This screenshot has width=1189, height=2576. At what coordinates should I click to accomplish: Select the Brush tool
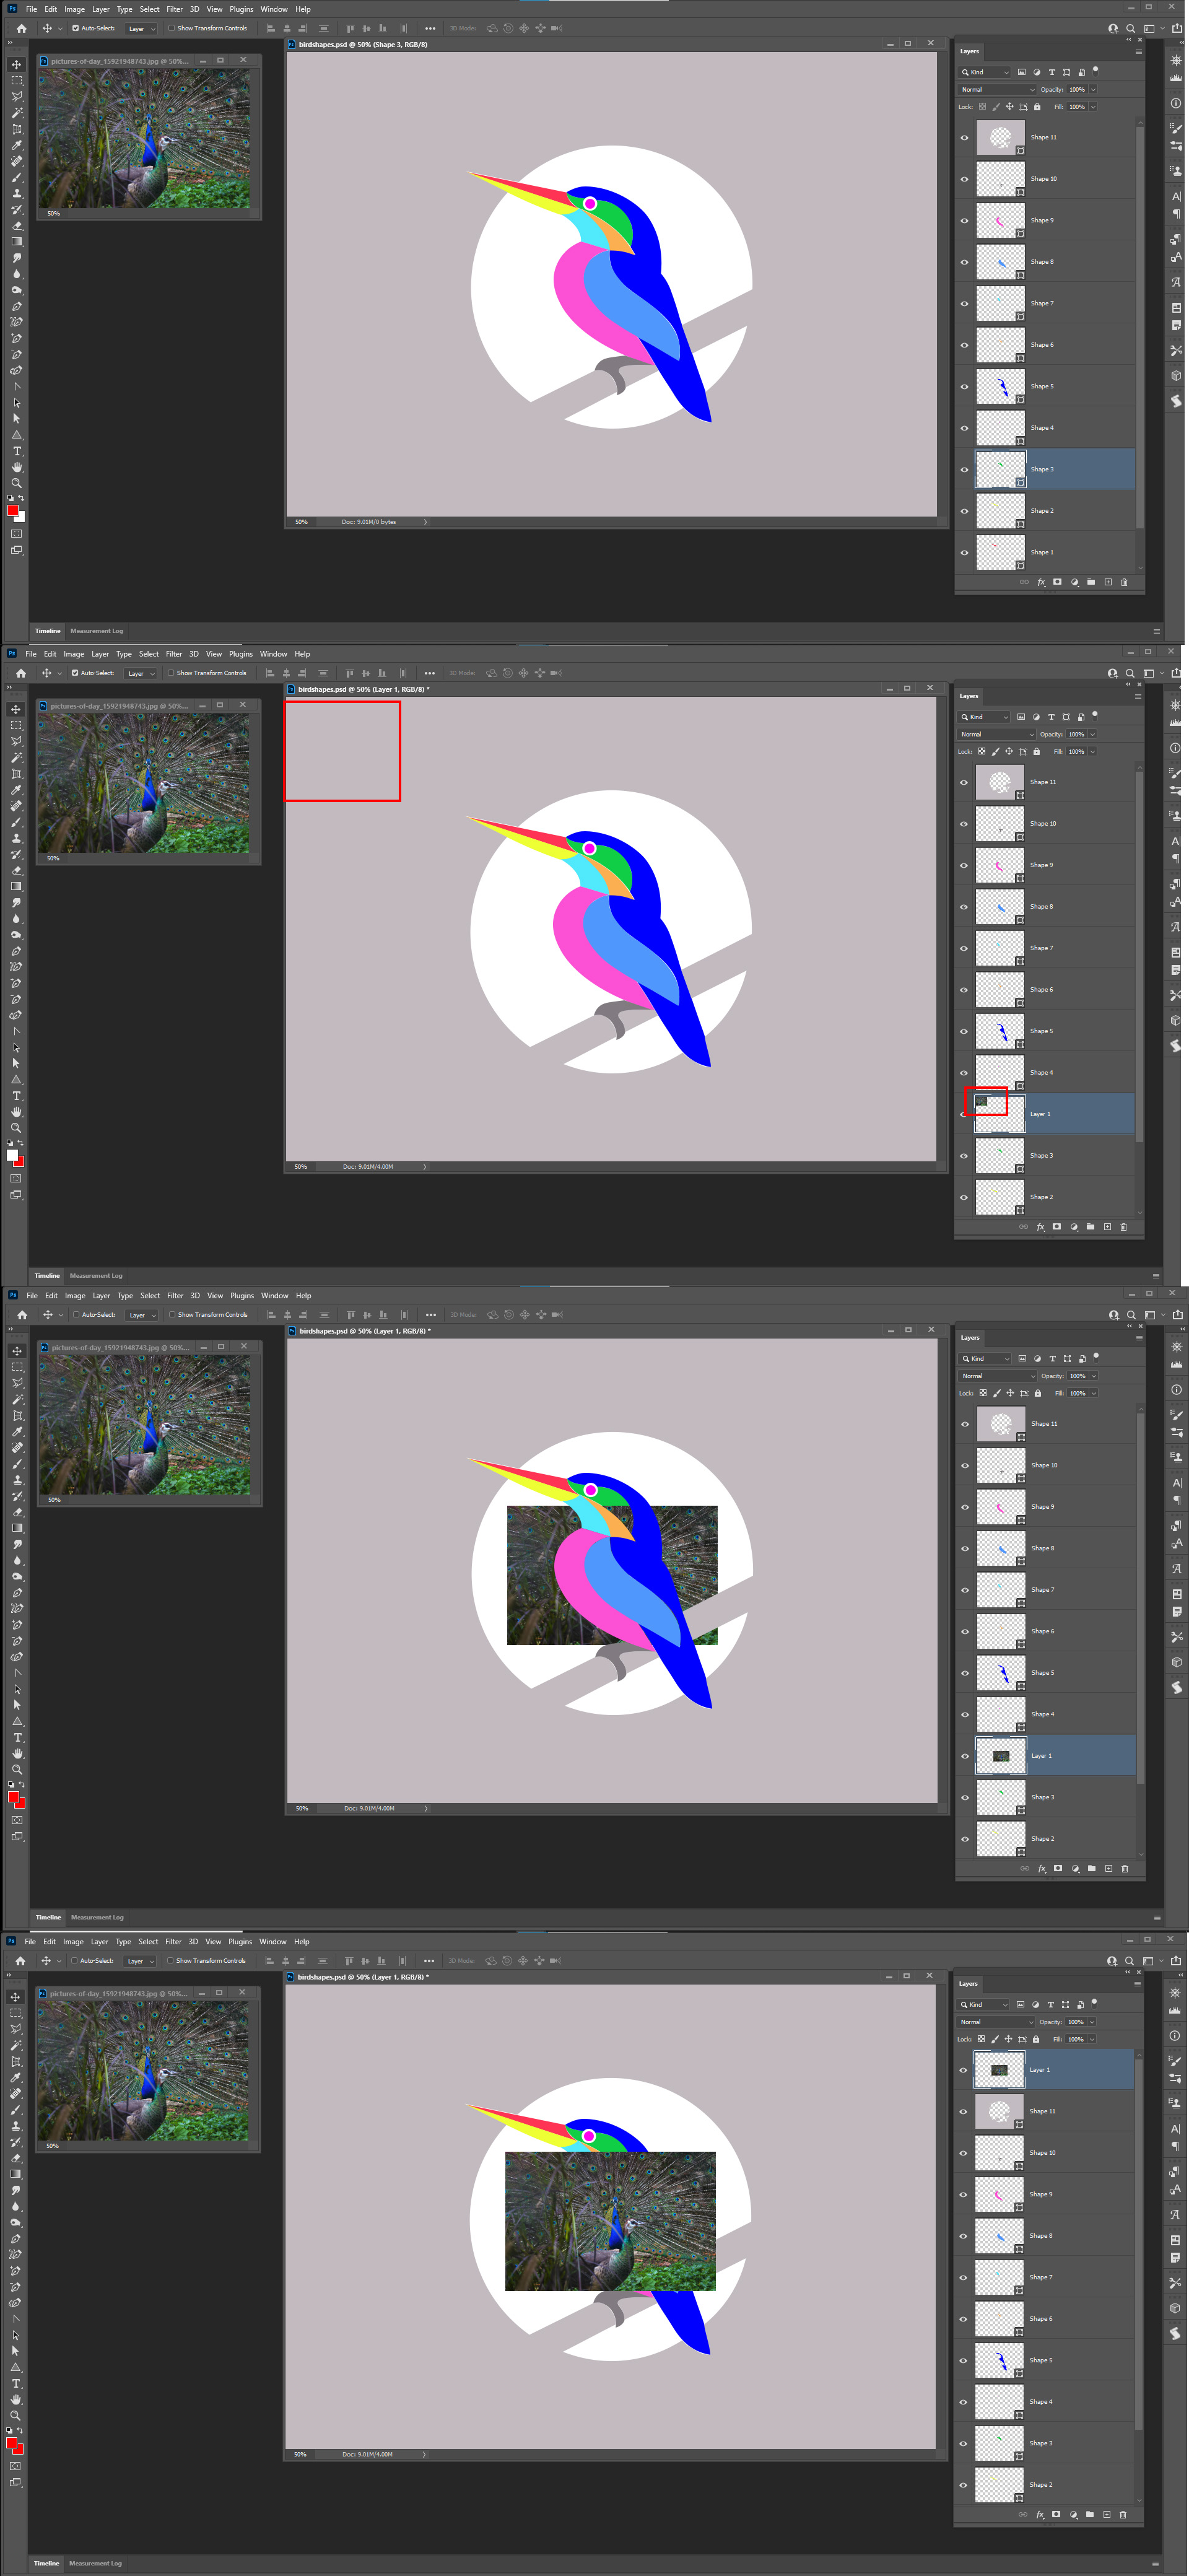(17, 178)
